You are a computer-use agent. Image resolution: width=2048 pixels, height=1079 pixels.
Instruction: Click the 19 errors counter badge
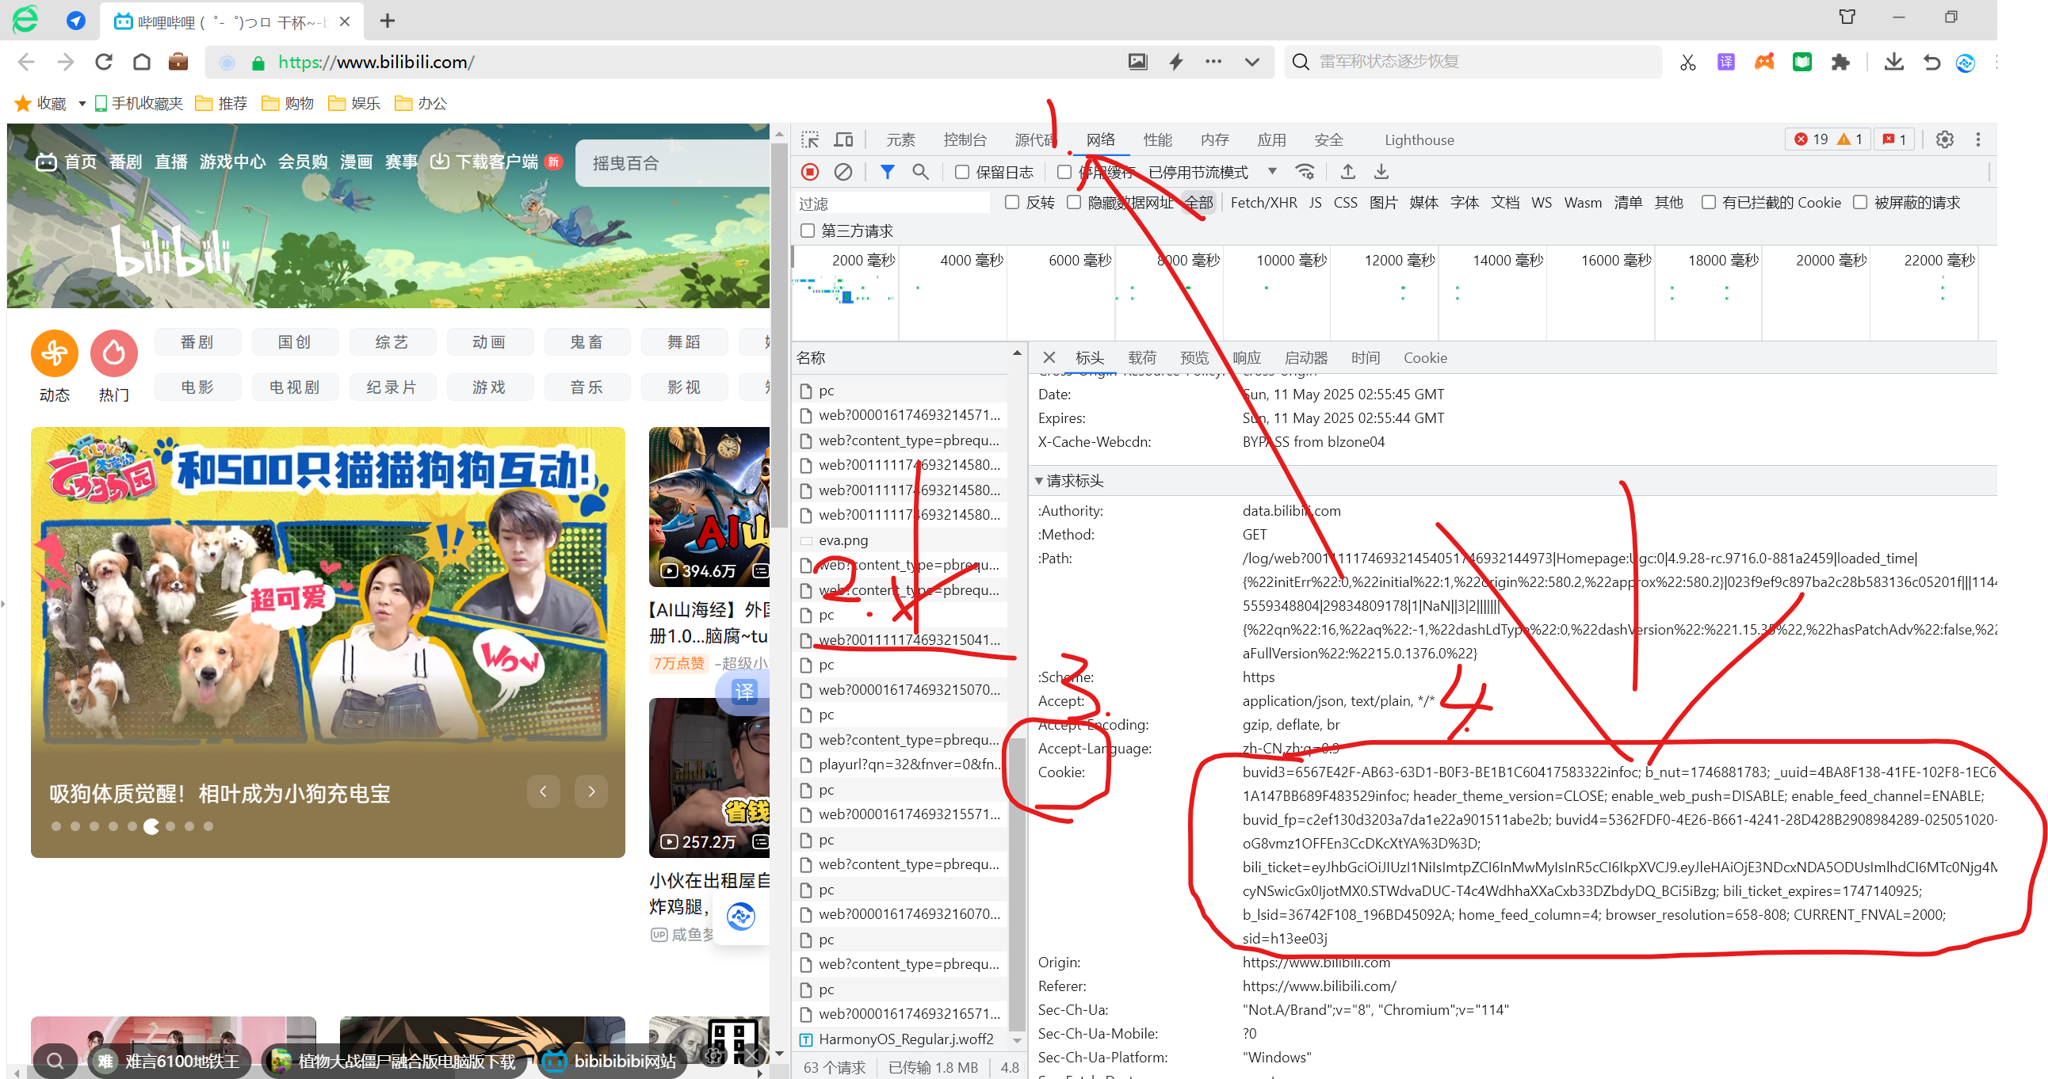(1811, 140)
